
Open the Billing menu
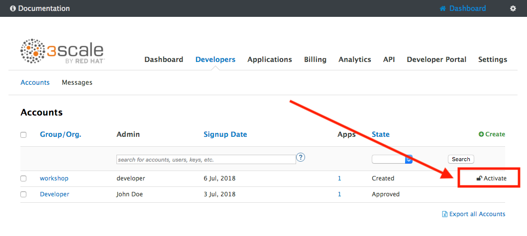click(316, 59)
